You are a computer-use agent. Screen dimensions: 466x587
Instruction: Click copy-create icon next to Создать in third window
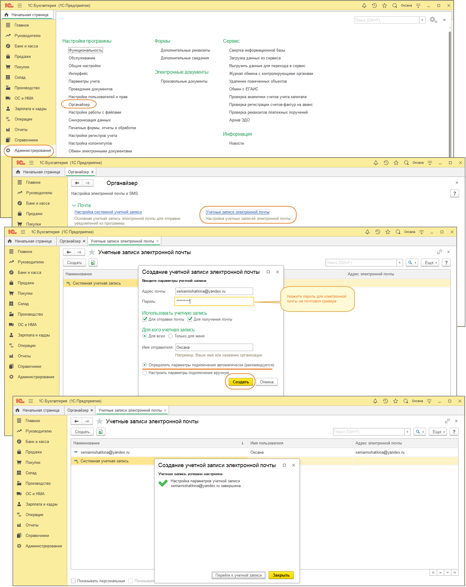93,262
